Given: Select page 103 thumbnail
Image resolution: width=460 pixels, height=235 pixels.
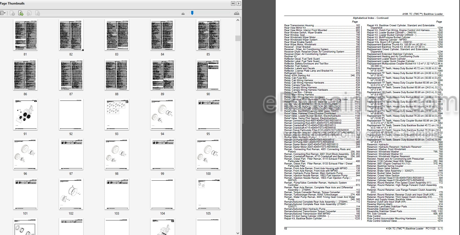Looking at the screenshot, I should [x=117, y=194].
